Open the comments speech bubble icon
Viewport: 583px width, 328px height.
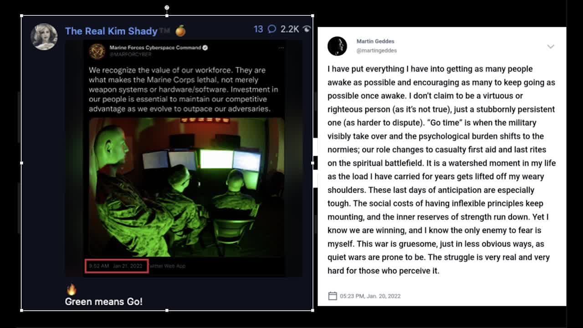pyautogui.click(x=272, y=29)
